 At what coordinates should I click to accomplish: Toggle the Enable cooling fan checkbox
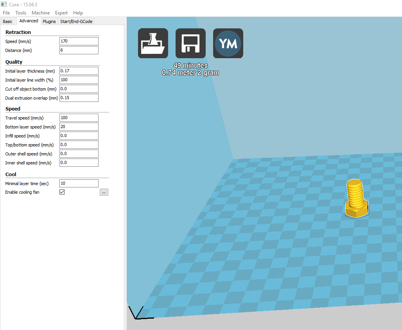tap(62, 192)
